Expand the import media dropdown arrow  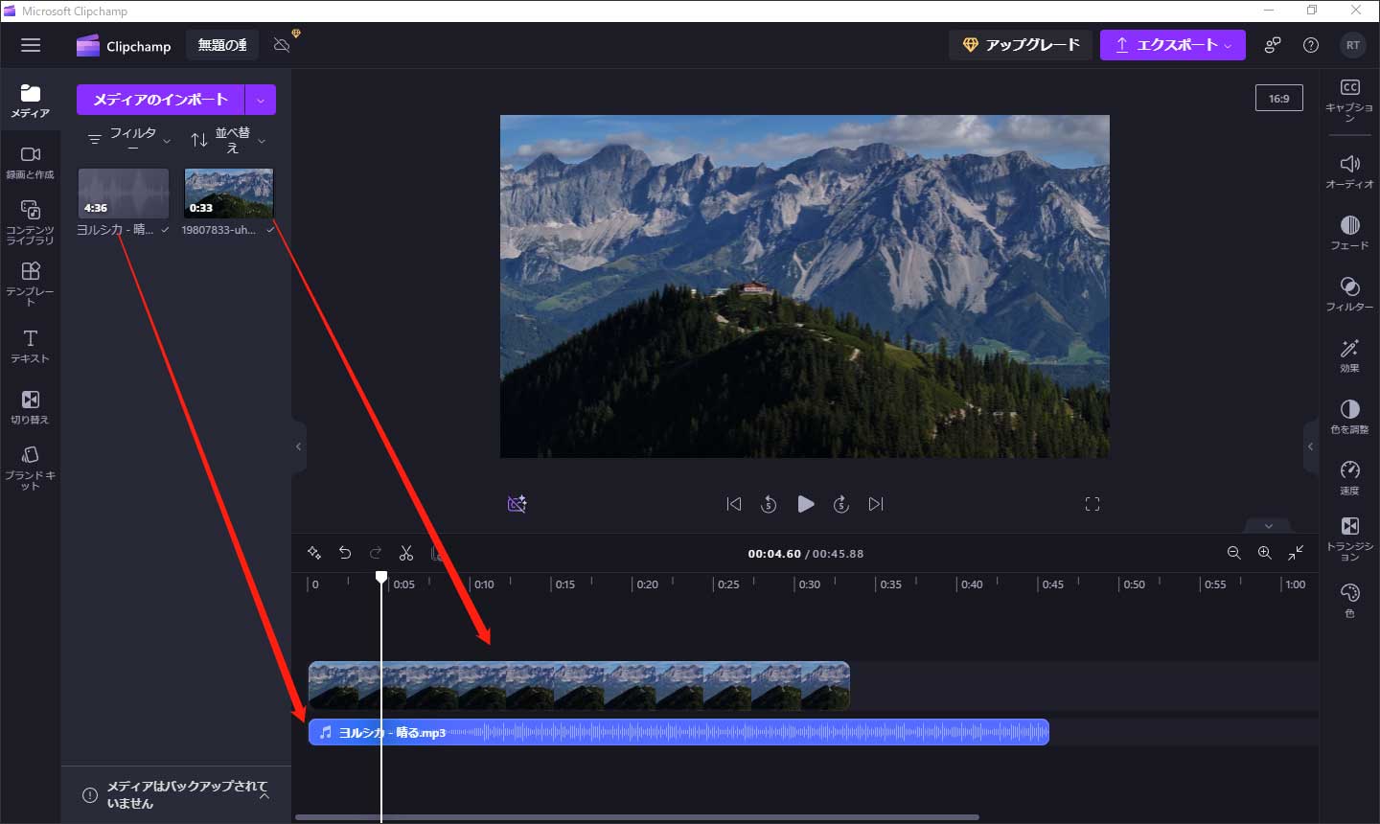pos(261,100)
